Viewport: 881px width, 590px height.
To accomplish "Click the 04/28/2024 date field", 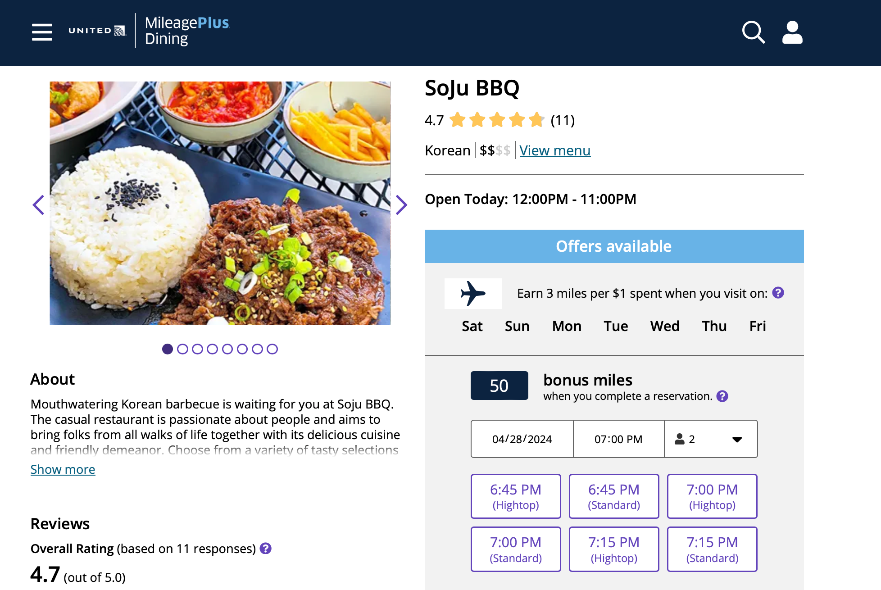I will point(522,439).
